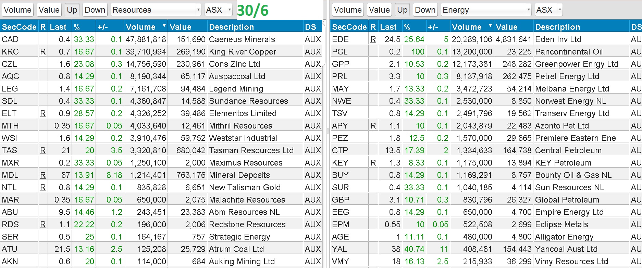Click R link in KEY row
The image size is (642, 268).
point(373,163)
